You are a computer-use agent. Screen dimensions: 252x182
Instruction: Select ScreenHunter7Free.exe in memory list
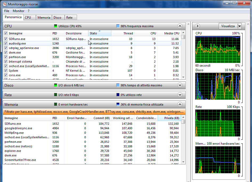click(x=92, y=160)
